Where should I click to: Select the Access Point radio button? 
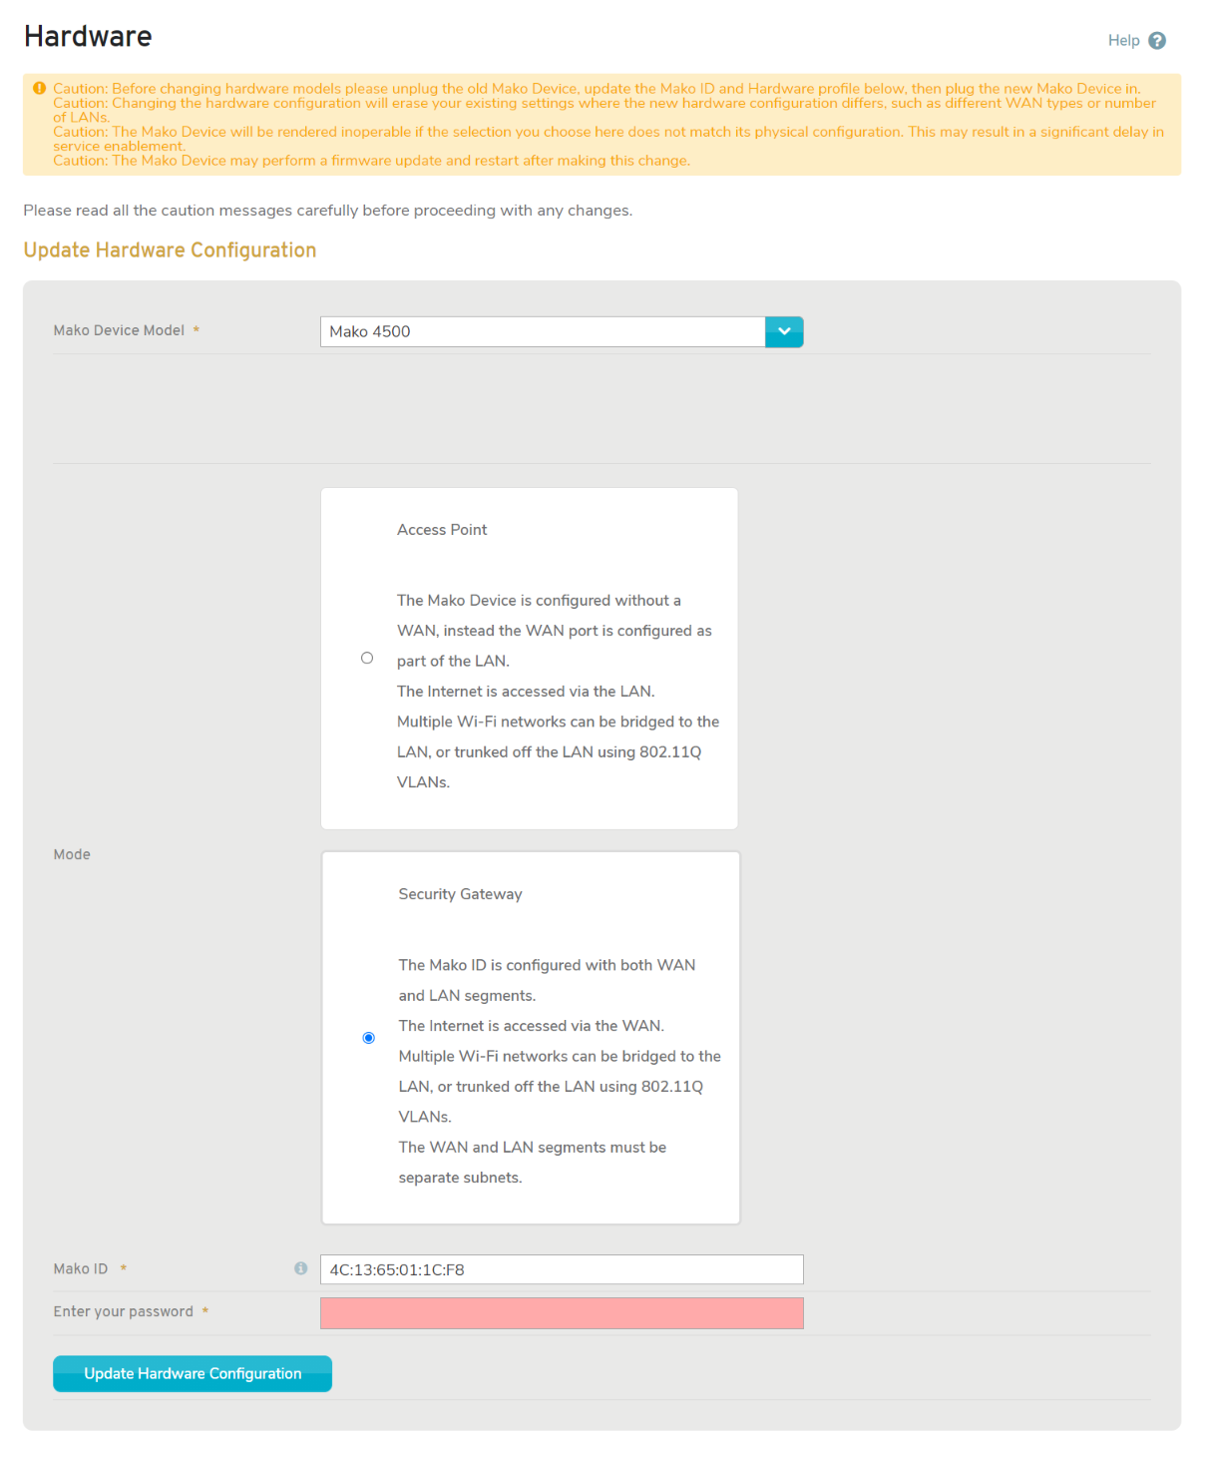367,659
